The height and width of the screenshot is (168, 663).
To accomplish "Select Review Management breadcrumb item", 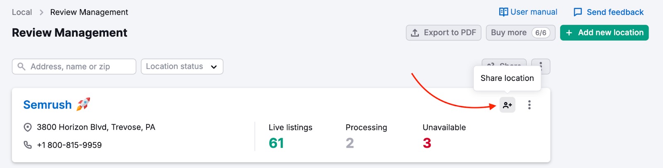I will pyautogui.click(x=89, y=12).
